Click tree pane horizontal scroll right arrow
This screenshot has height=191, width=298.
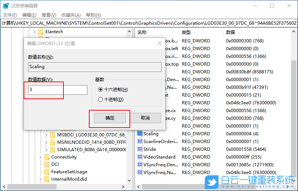pyautogui.click(x=123, y=187)
